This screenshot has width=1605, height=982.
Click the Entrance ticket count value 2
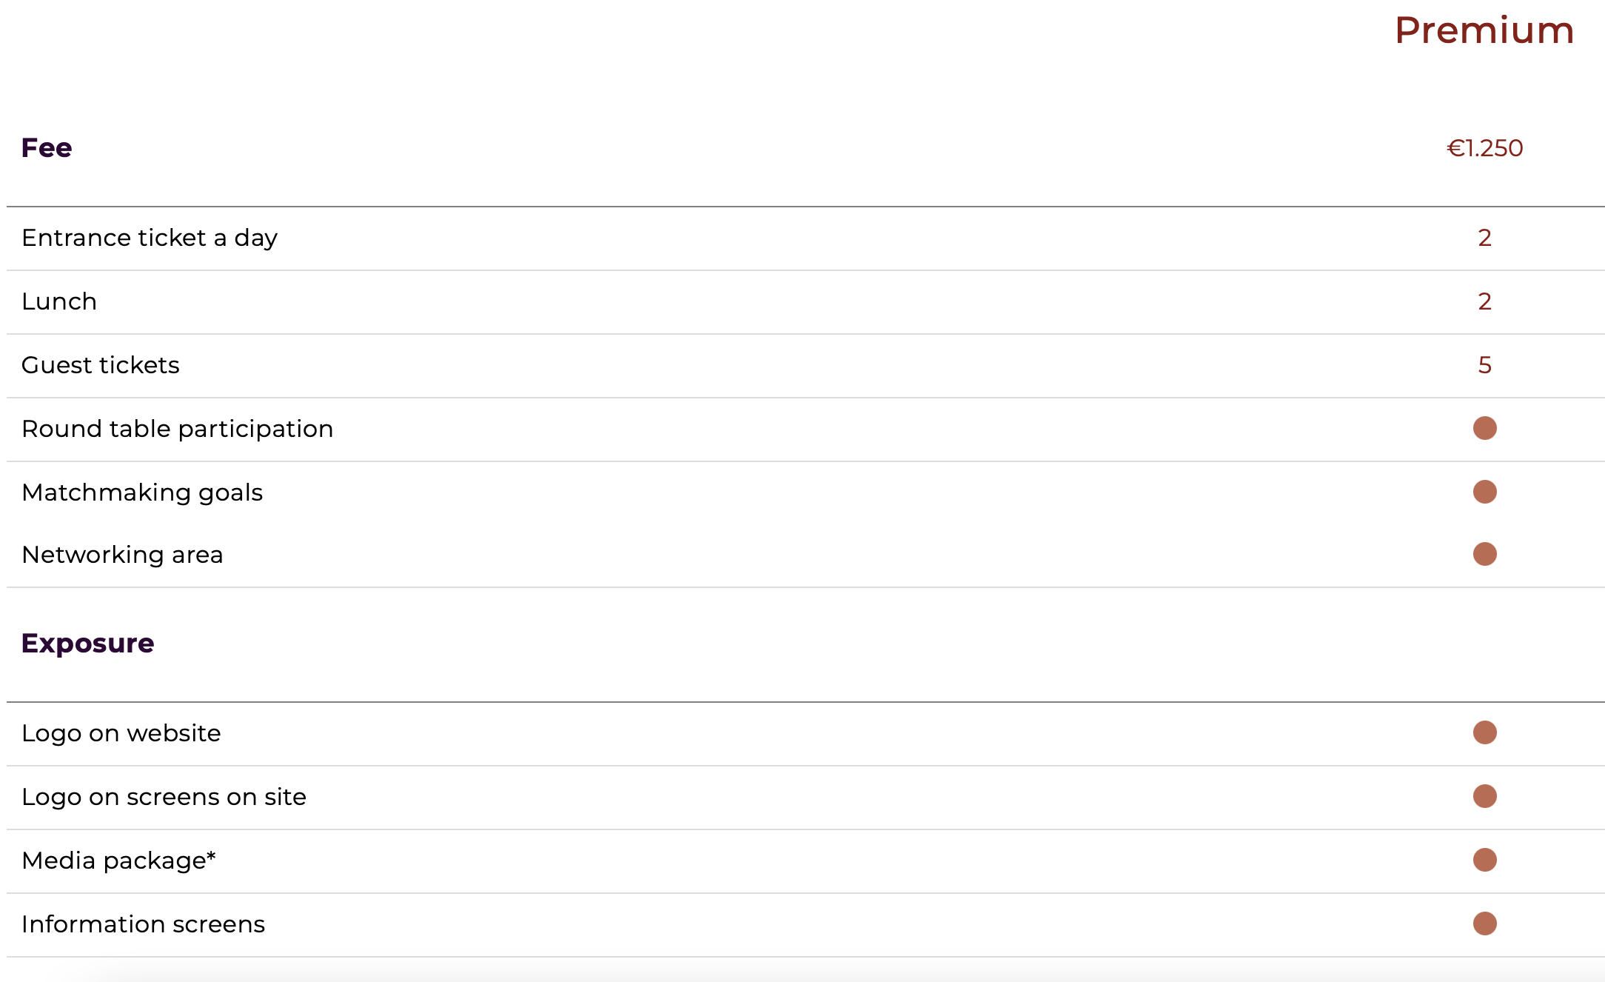click(x=1484, y=238)
